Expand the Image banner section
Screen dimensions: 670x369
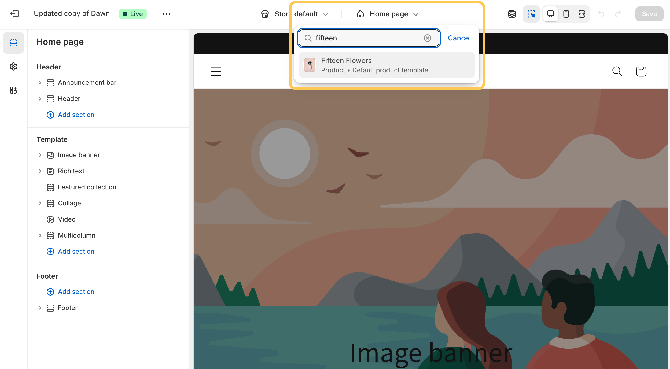point(40,155)
